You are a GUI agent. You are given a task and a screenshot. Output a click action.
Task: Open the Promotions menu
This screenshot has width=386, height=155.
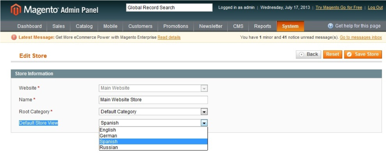(176, 26)
